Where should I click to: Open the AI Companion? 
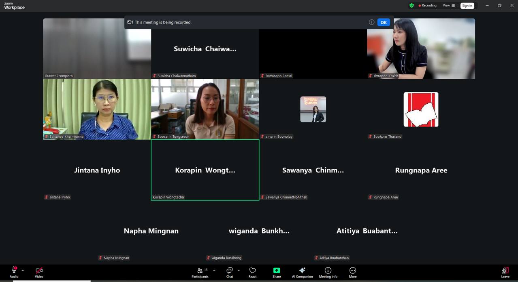point(302,272)
